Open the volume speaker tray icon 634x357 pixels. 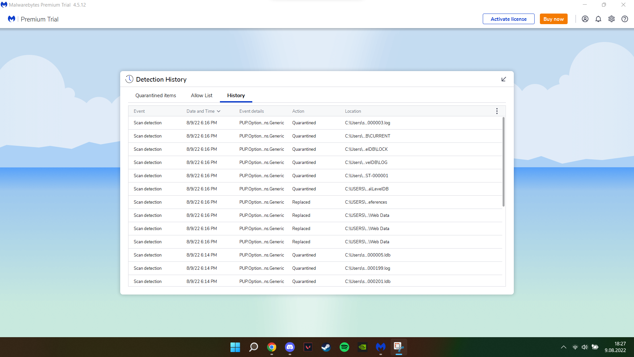coord(584,347)
